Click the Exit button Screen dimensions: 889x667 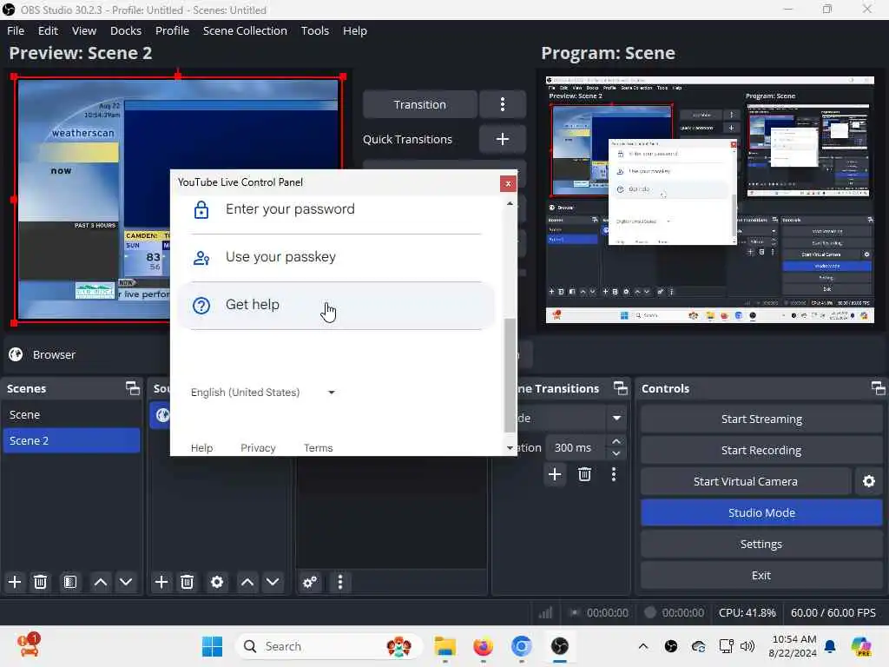pyautogui.click(x=761, y=575)
